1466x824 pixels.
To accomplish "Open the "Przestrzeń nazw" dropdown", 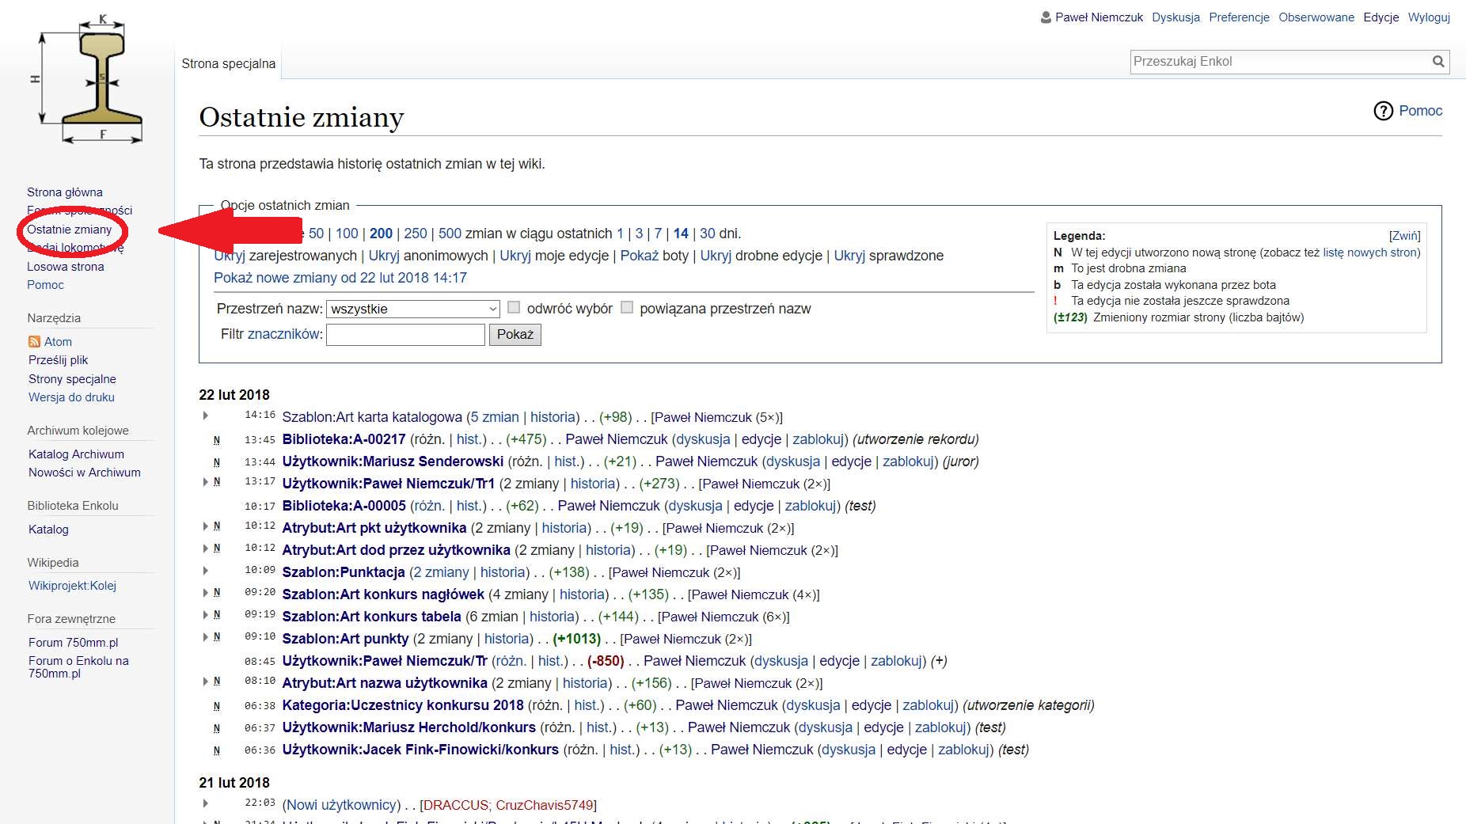I will pos(413,309).
